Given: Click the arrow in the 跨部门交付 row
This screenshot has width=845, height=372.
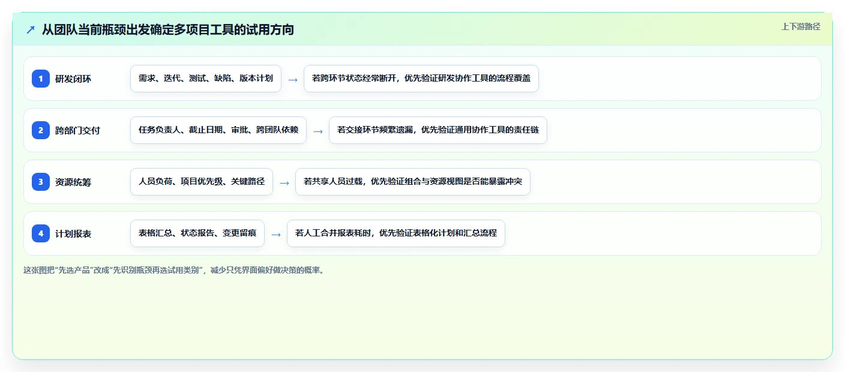Looking at the screenshot, I should pos(318,131).
